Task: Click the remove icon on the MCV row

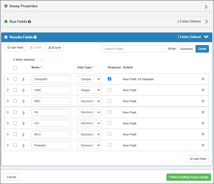Action: click(x=203, y=134)
